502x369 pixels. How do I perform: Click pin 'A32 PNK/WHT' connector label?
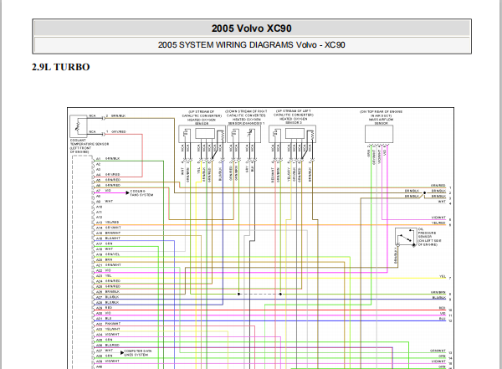pyautogui.click(x=108, y=324)
